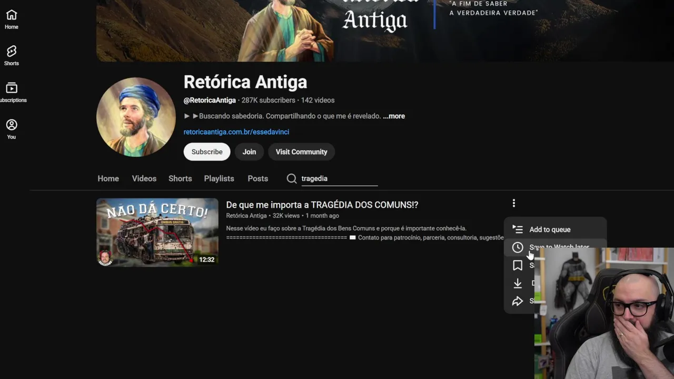674x379 pixels.
Task: Click the channel search magnifier icon
Action: pos(292,178)
